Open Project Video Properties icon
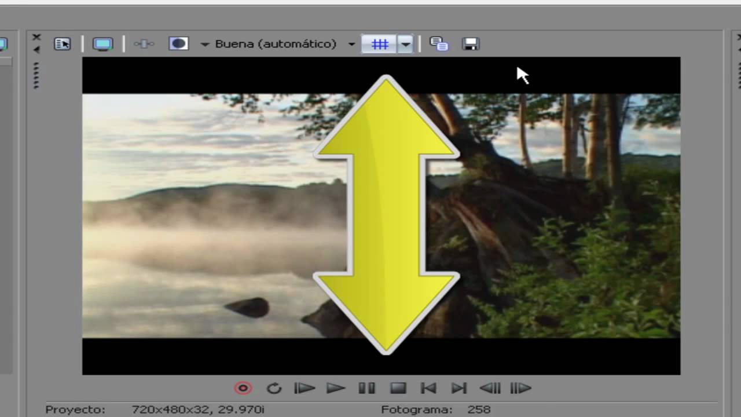Viewport: 741px width, 417px height. 63,44
